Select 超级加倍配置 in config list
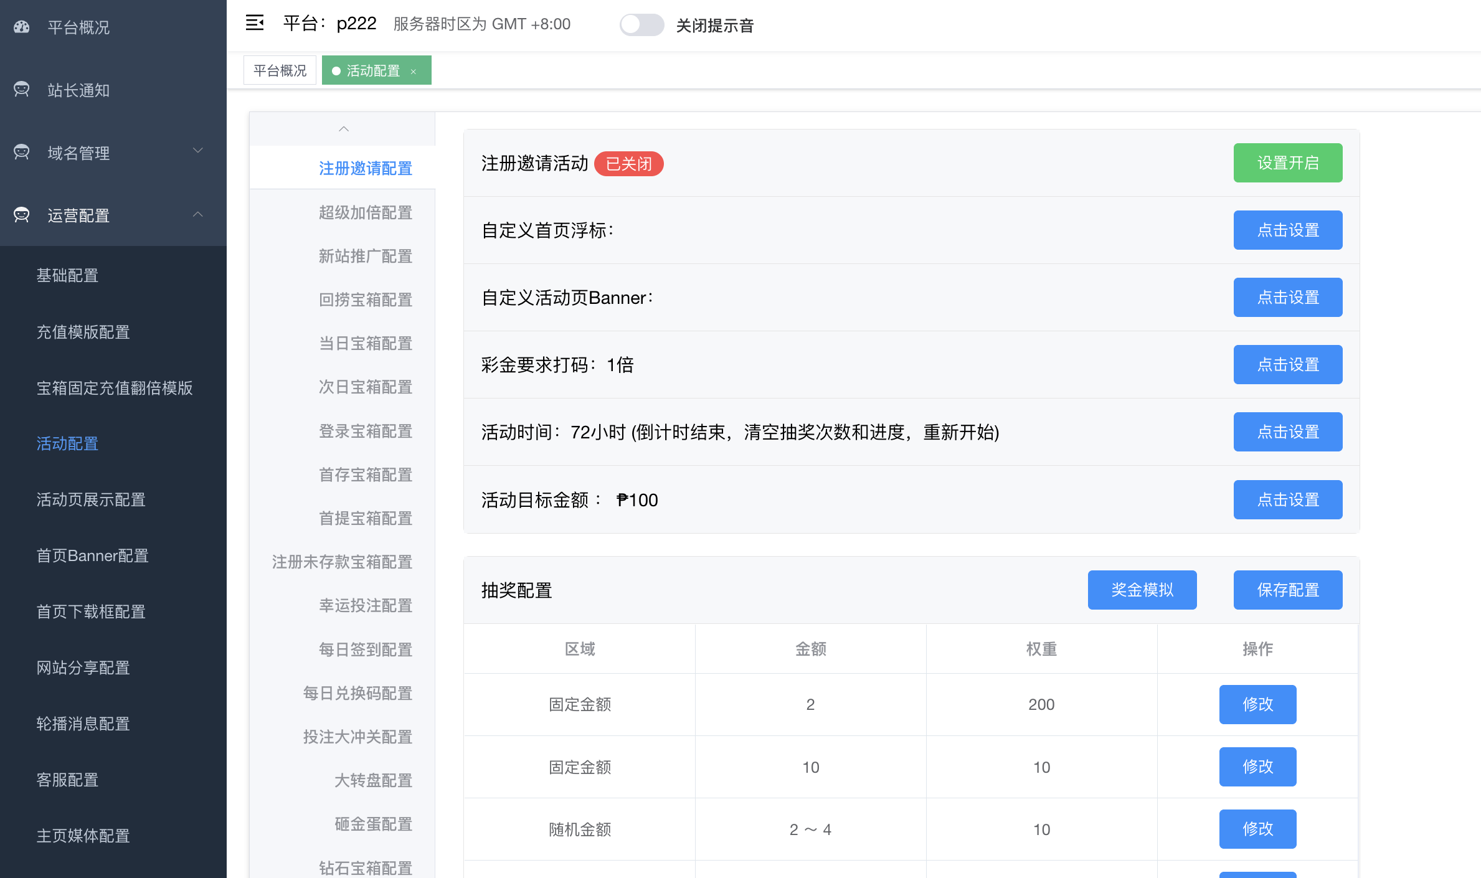The image size is (1481, 878). (x=366, y=212)
